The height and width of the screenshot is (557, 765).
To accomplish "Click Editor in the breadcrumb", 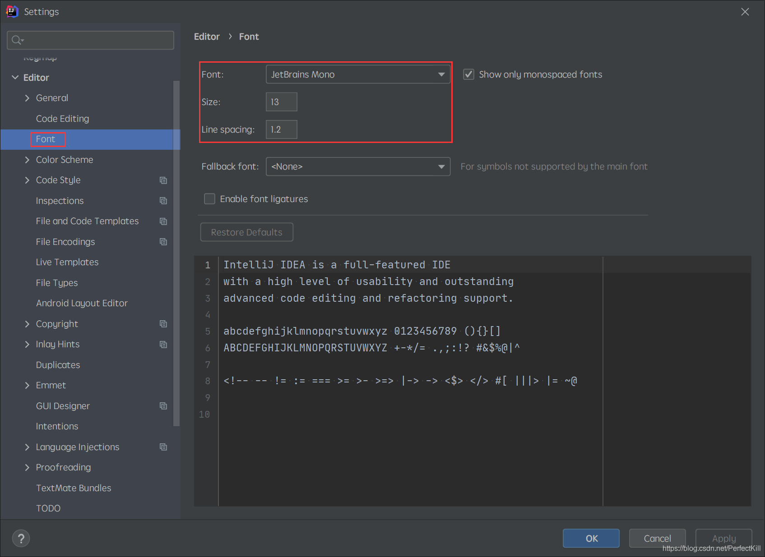I will coord(207,37).
